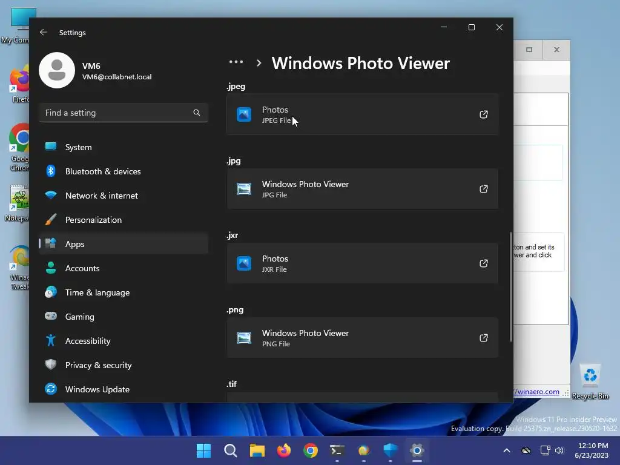
Task: Open taskbar Search
Action: (231, 450)
